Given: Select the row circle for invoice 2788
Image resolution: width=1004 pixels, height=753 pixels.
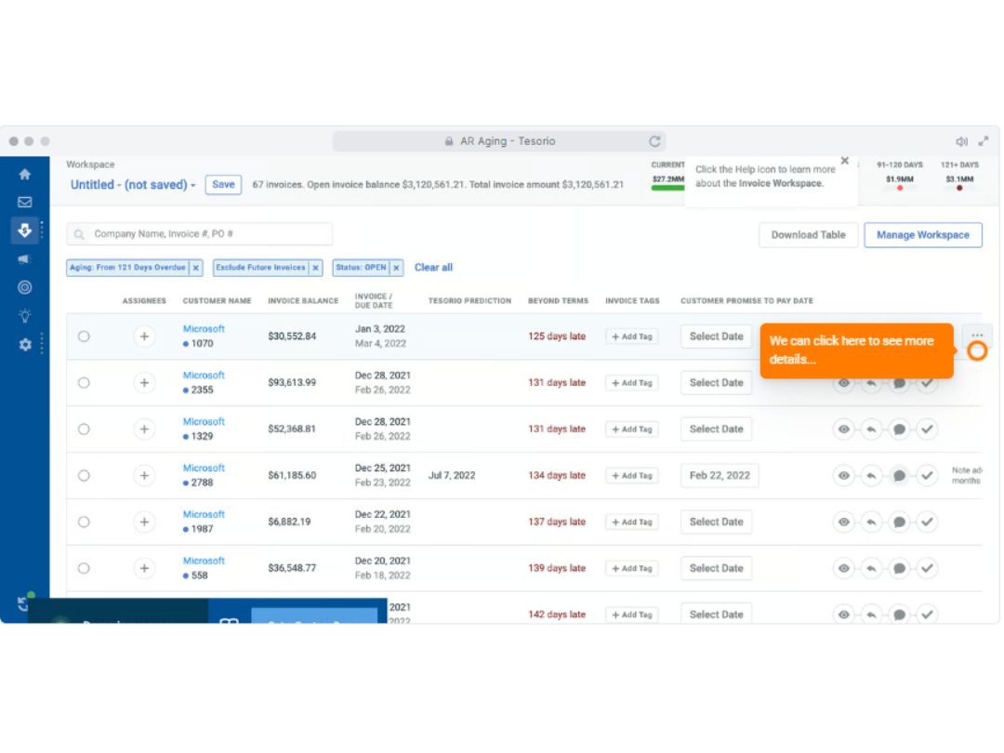Looking at the screenshot, I should click(x=84, y=475).
